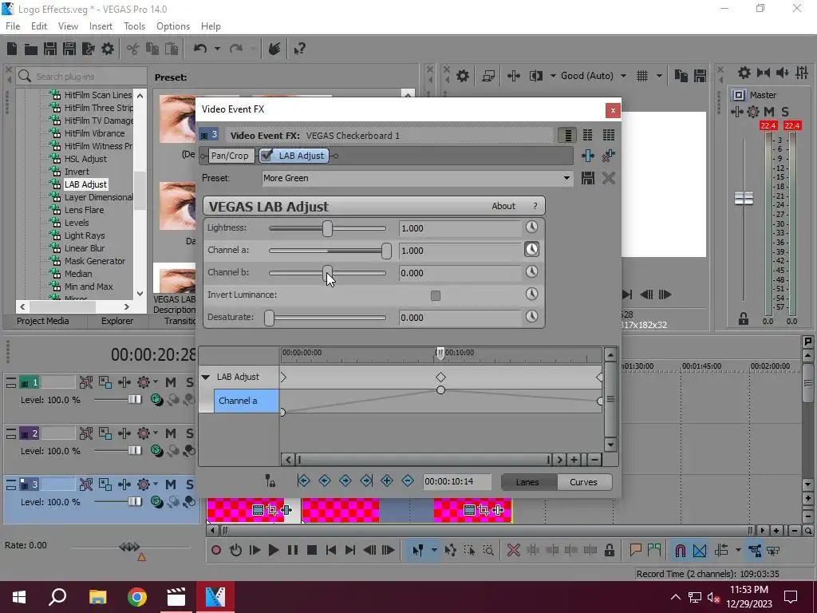Click the First Keyframe button
Image resolution: width=817 pixels, height=613 pixels.
click(304, 481)
